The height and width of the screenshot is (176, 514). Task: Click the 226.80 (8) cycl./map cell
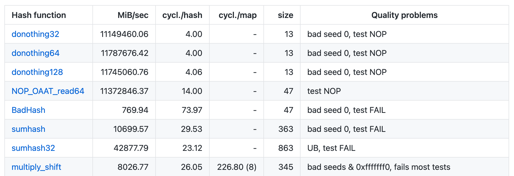tap(237, 167)
